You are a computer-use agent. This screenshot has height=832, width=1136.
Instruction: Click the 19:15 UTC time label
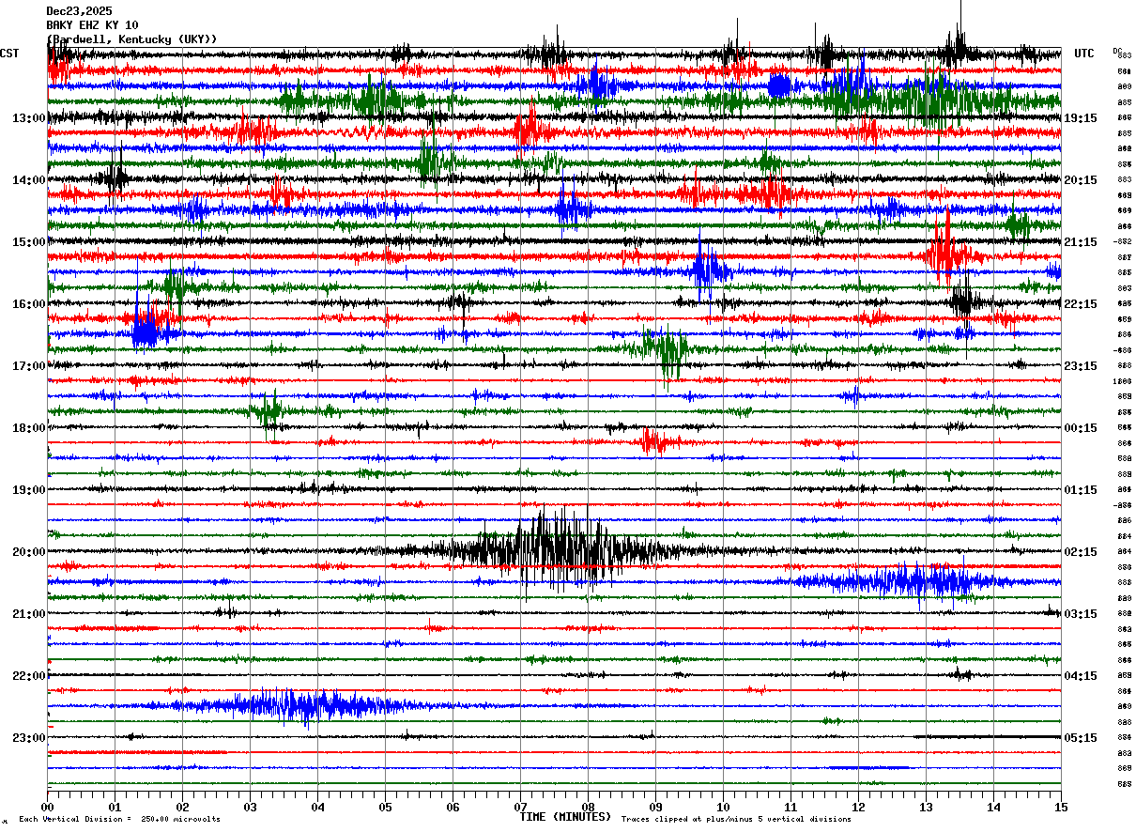1081,118
